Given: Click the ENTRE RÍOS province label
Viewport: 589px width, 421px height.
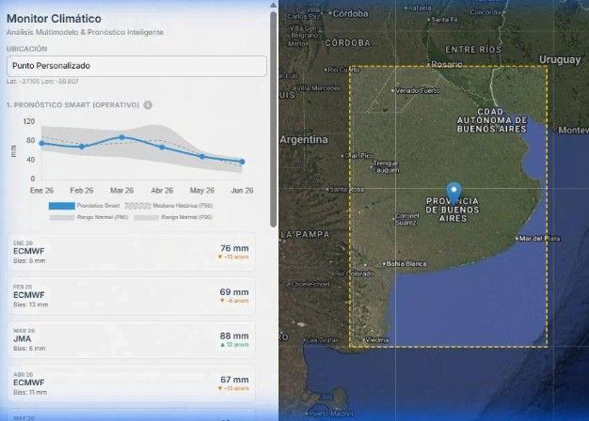Looking at the screenshot, I should pos(473,50).
